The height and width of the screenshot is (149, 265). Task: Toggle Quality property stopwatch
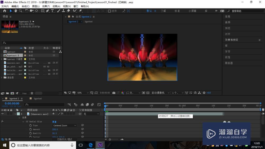pos(30,133)
